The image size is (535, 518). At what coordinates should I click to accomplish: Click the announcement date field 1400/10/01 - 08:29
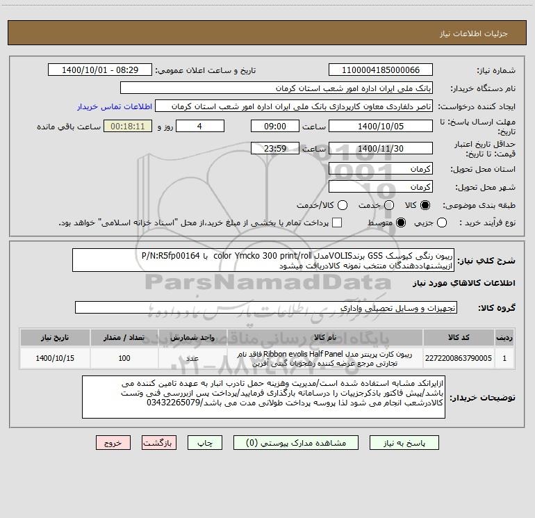[x=100, y=70]
